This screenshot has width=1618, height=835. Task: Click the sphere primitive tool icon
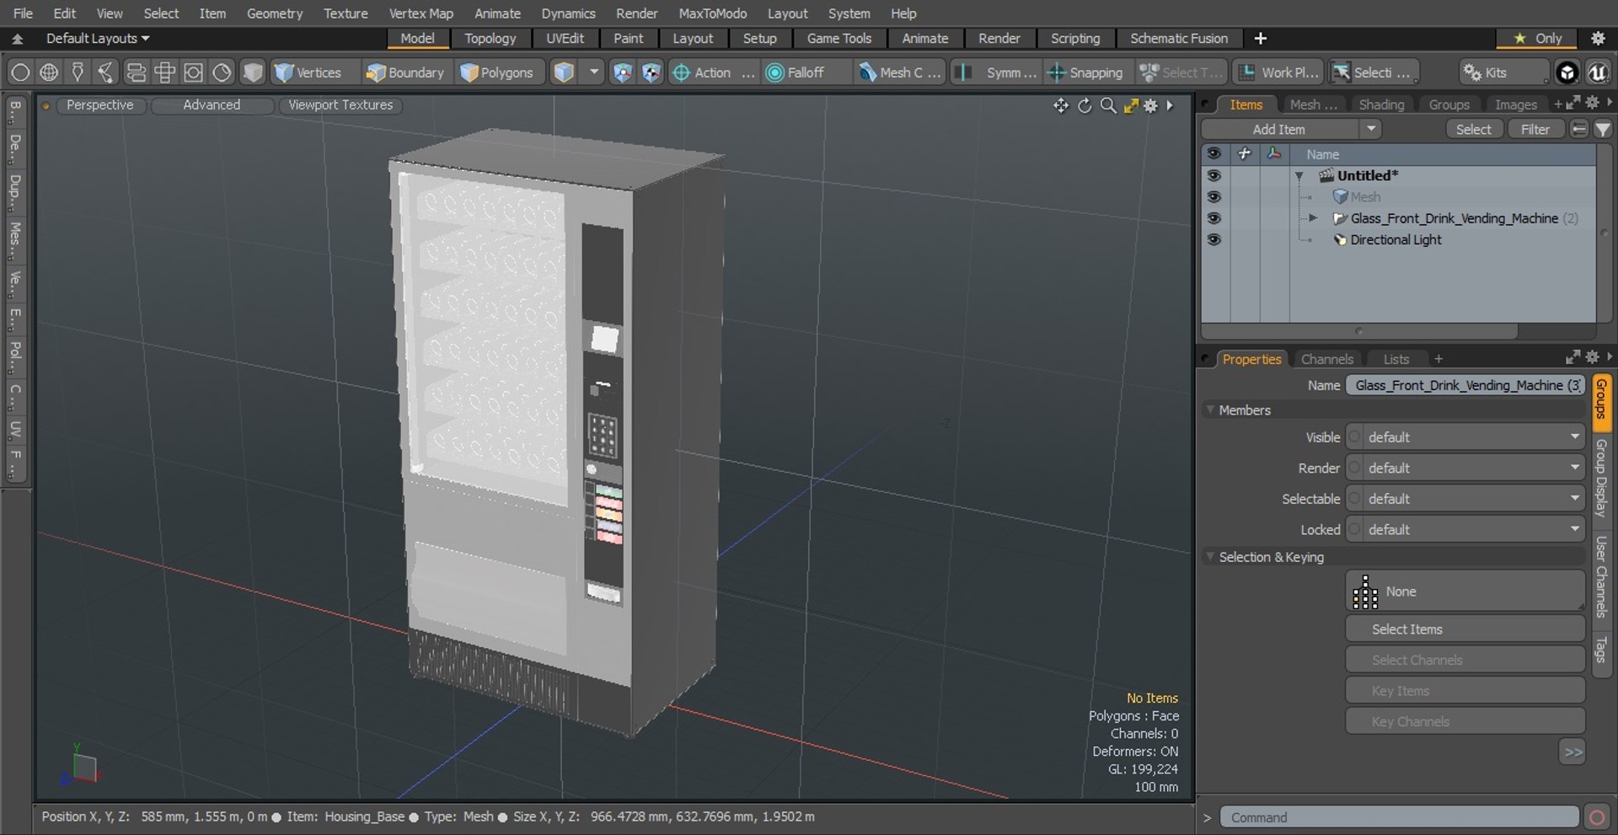(x=20, y=72)
